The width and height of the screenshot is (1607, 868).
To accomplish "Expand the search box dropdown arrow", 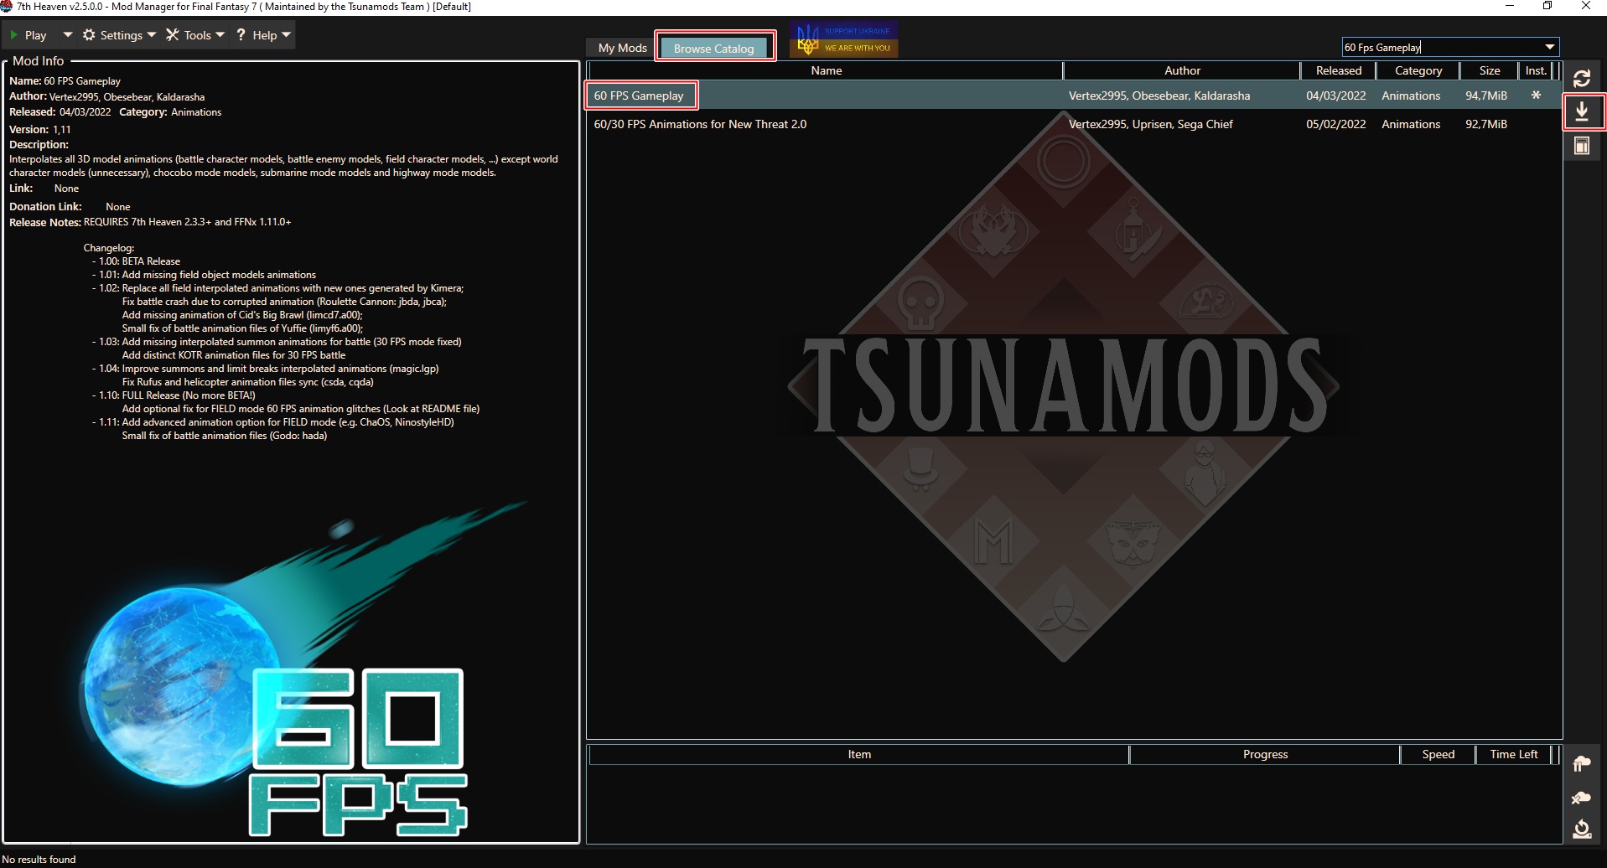I will point(1550,48).
